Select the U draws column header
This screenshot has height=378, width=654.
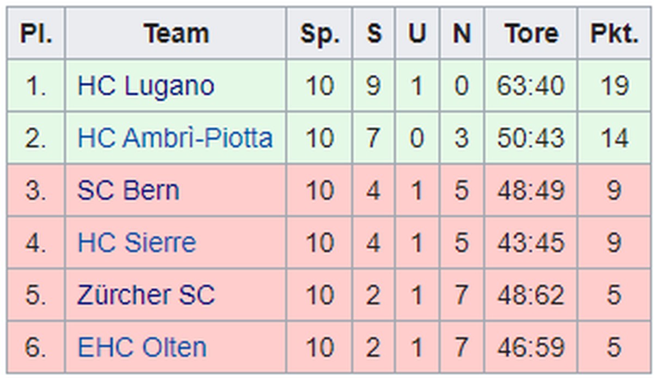417,34
